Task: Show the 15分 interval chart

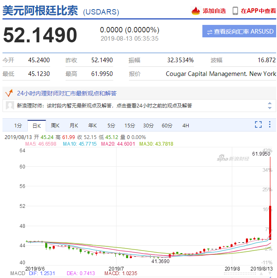Action: pos(130,125)
